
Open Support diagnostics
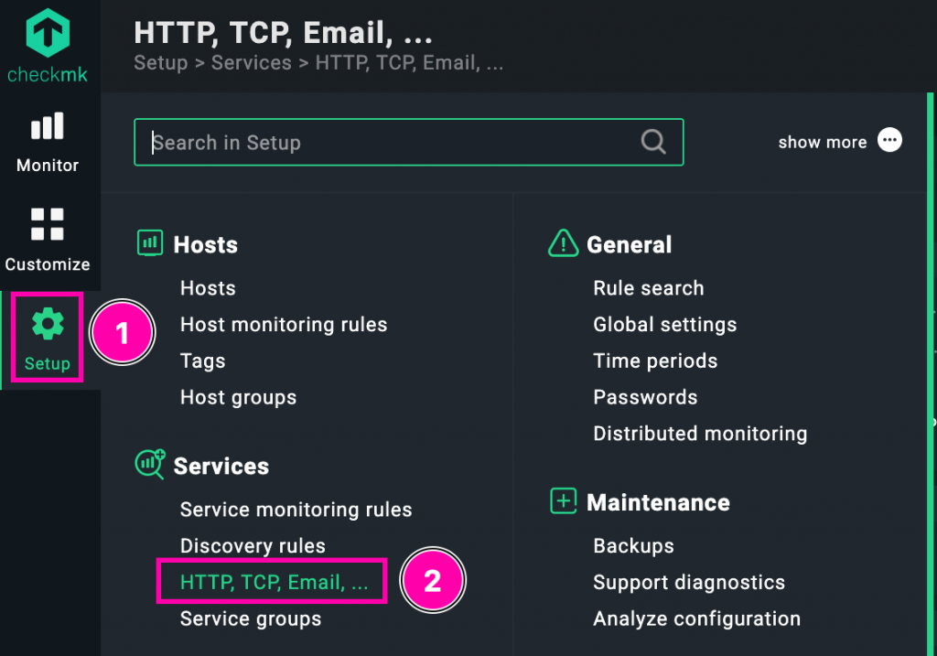[x=689, y=583]
